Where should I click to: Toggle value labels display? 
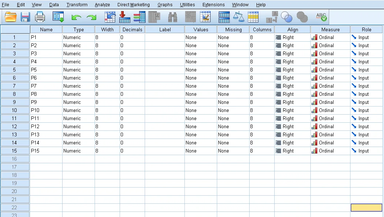click(272, 17)
